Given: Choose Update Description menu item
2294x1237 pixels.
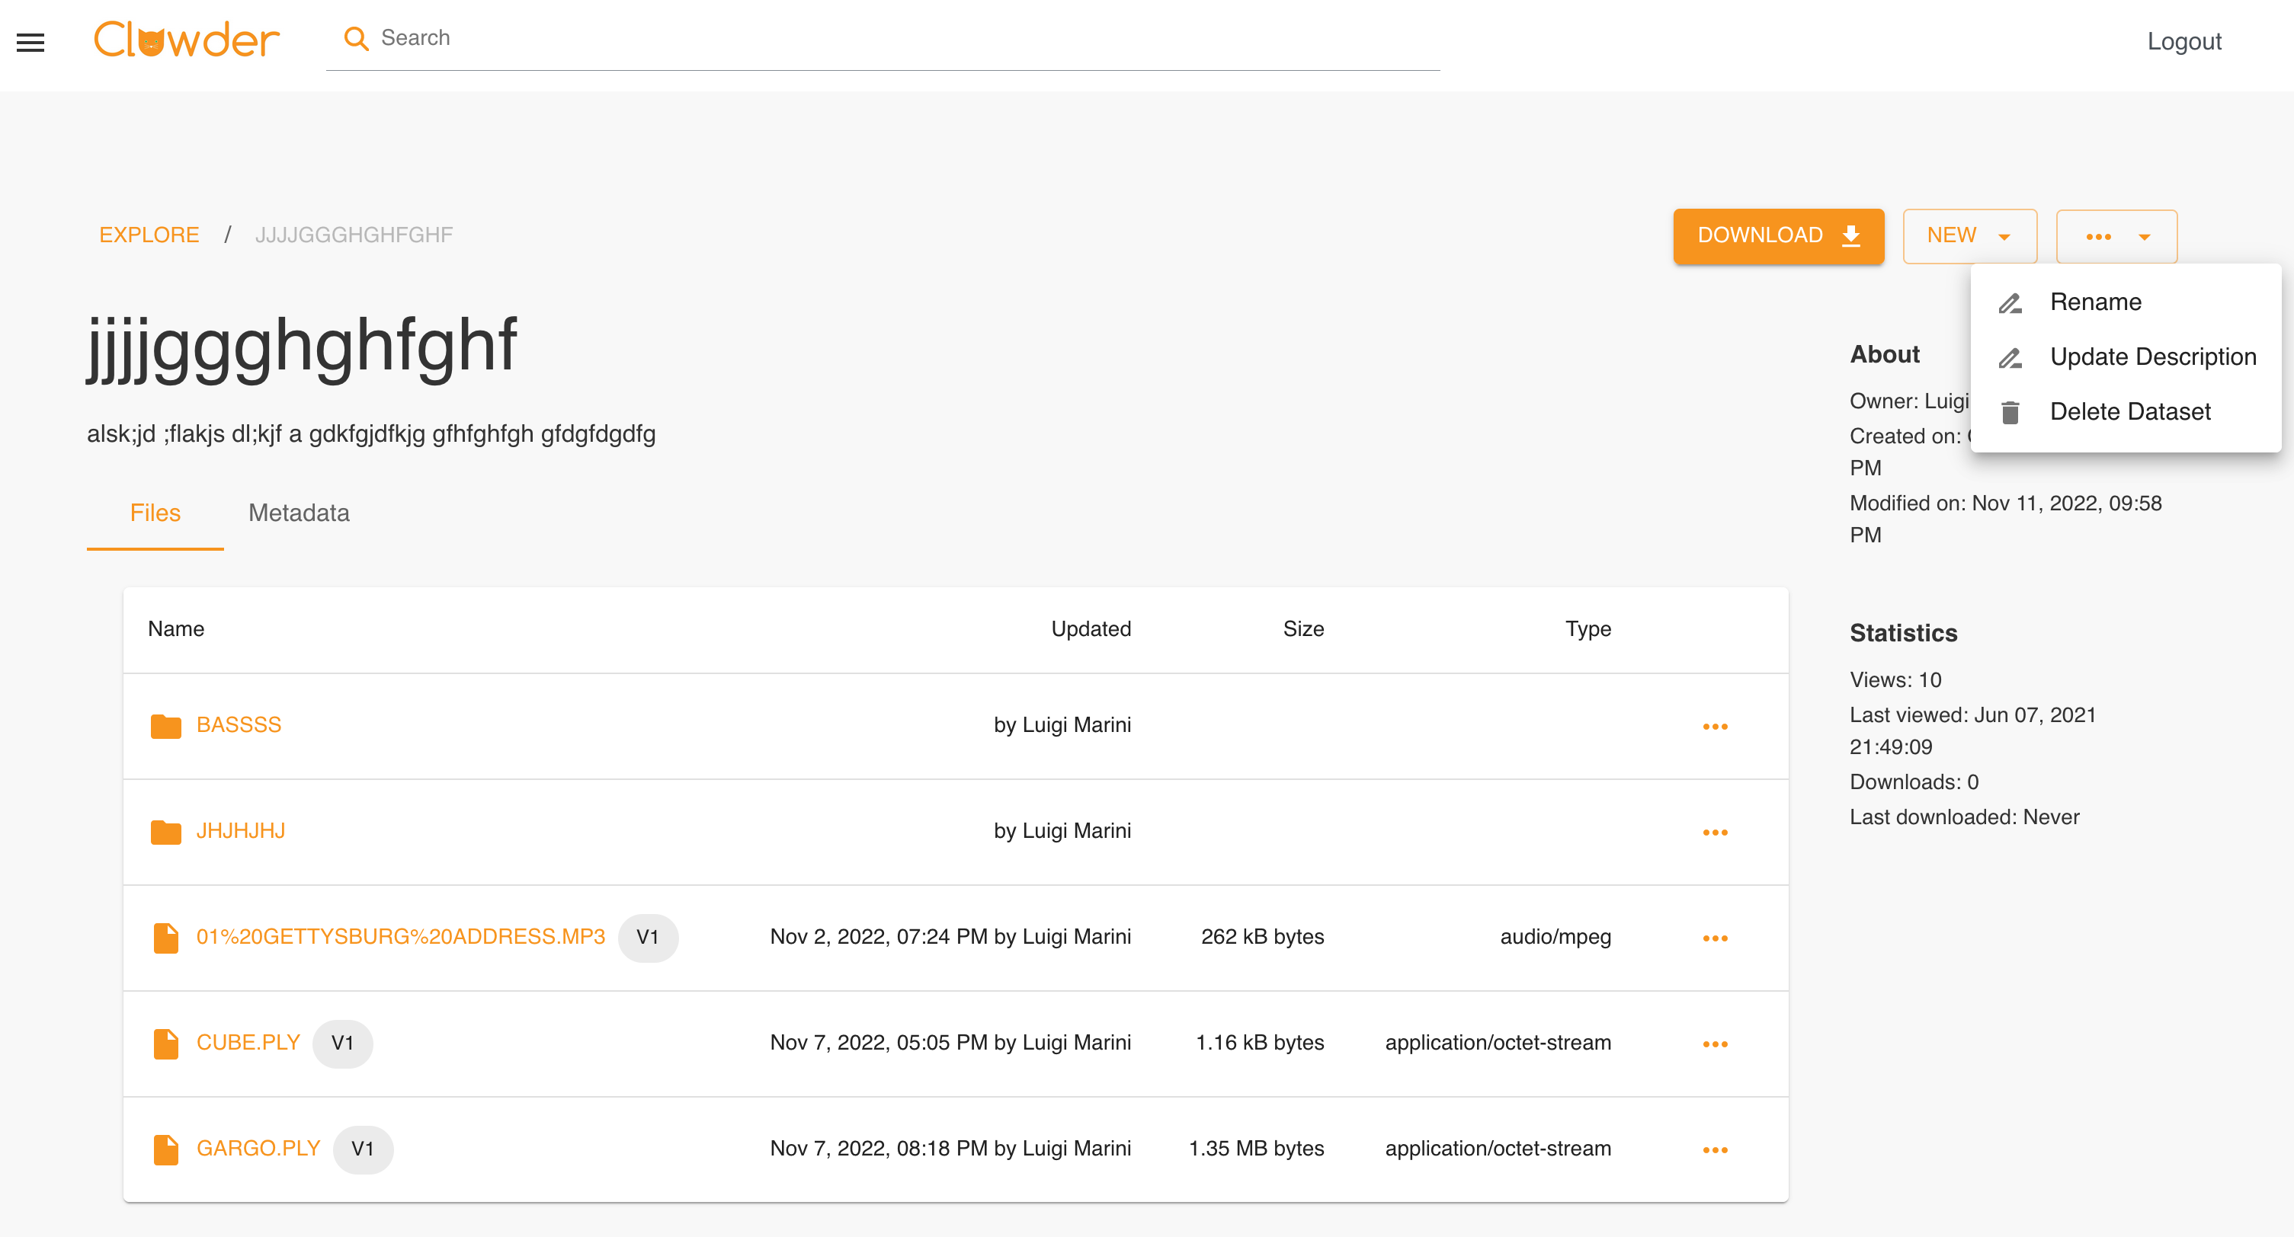Looking at the screenshot, I should (2152, 357).
